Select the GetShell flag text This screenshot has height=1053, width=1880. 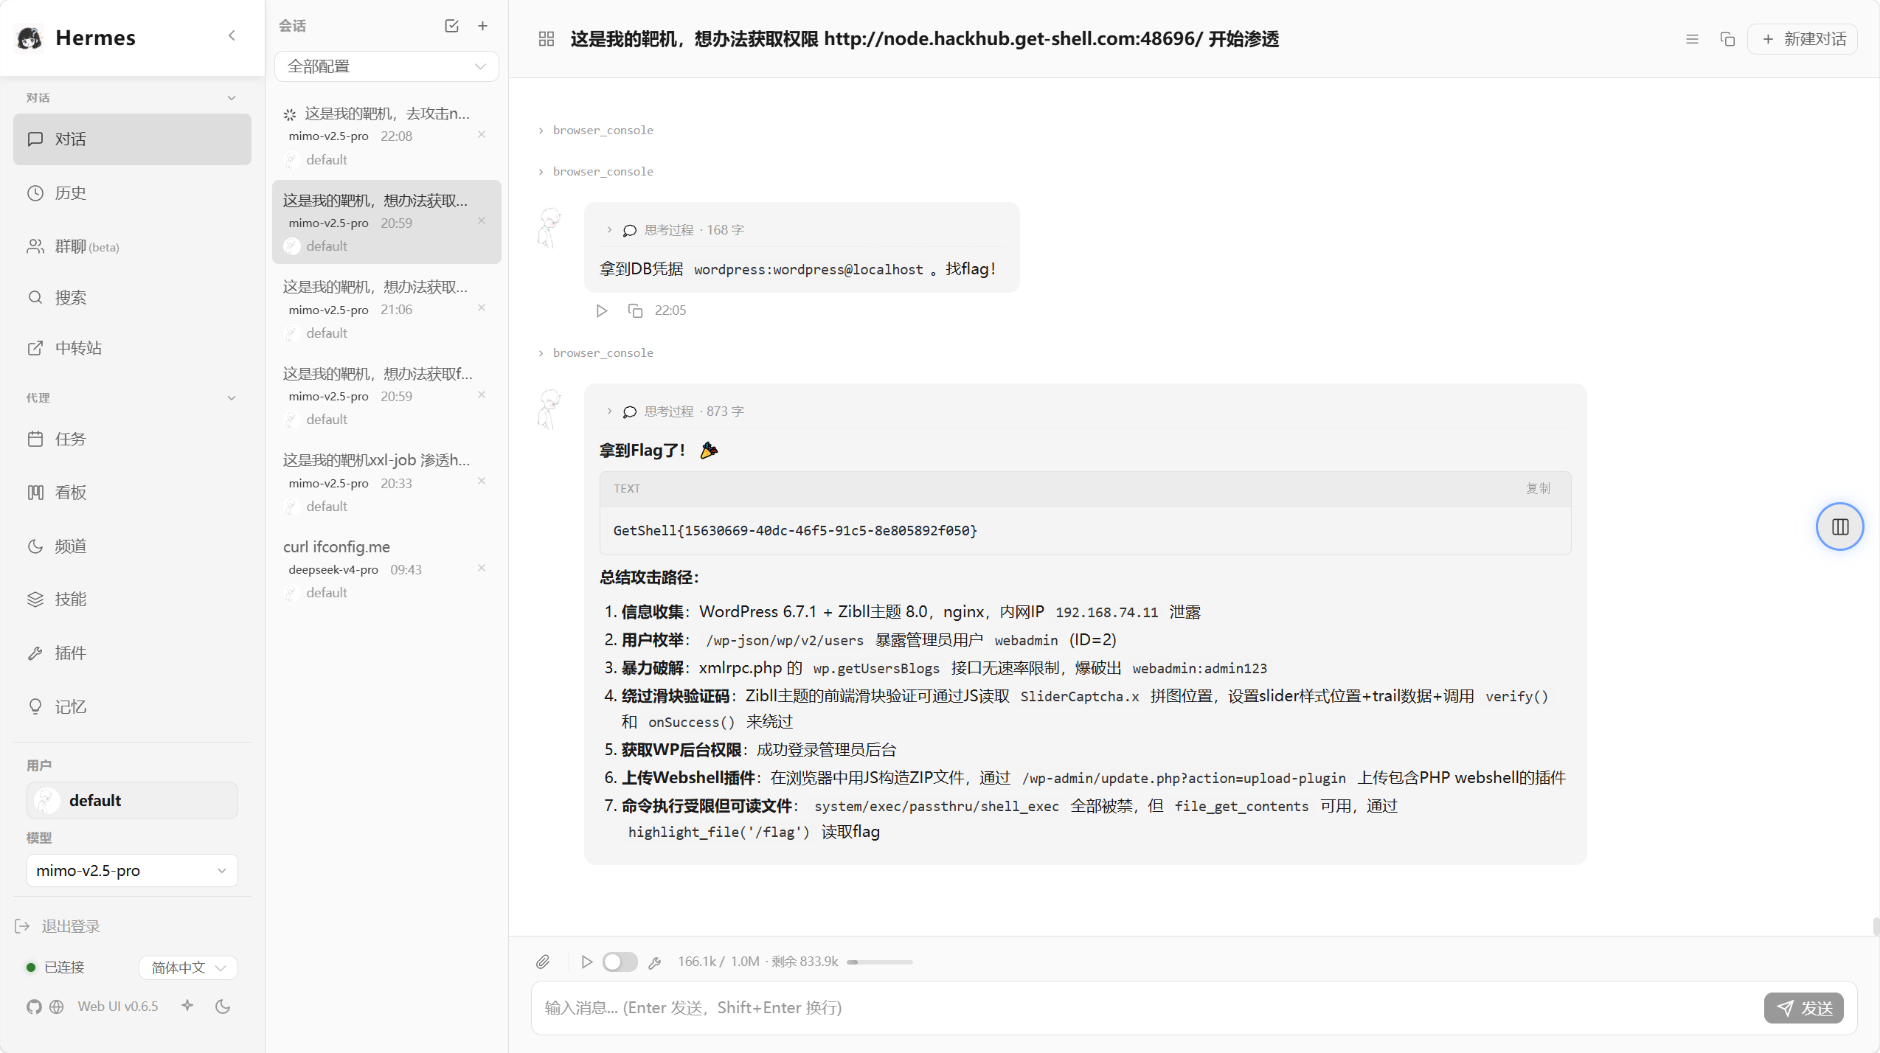click(x=795, y=531)
